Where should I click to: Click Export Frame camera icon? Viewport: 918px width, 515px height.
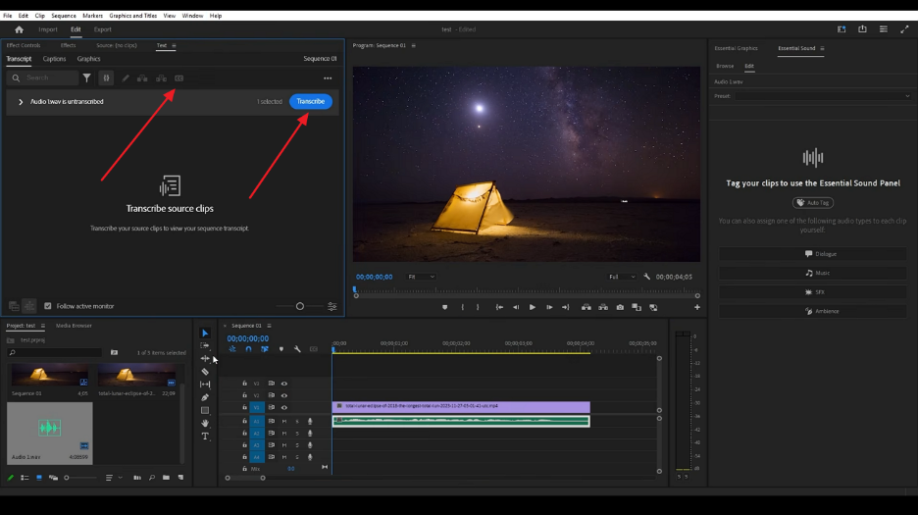(x=620, y=307)
